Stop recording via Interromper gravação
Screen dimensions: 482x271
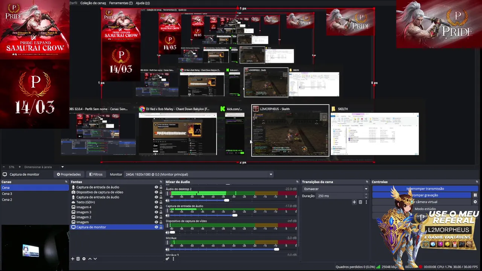point(422,195)
